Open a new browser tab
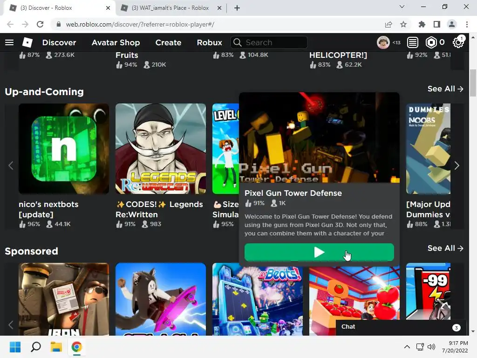Screen dimensions: 477x358 tap(237, 8)
